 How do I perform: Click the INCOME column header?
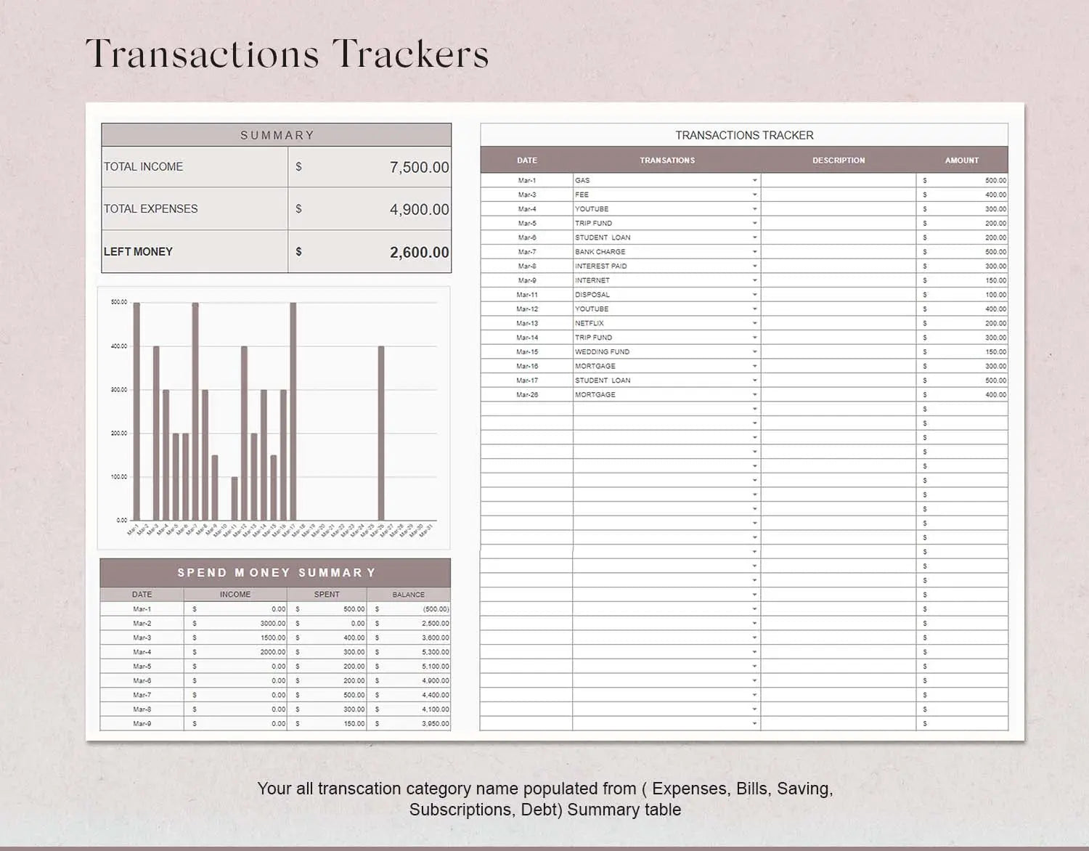(235, 595)
